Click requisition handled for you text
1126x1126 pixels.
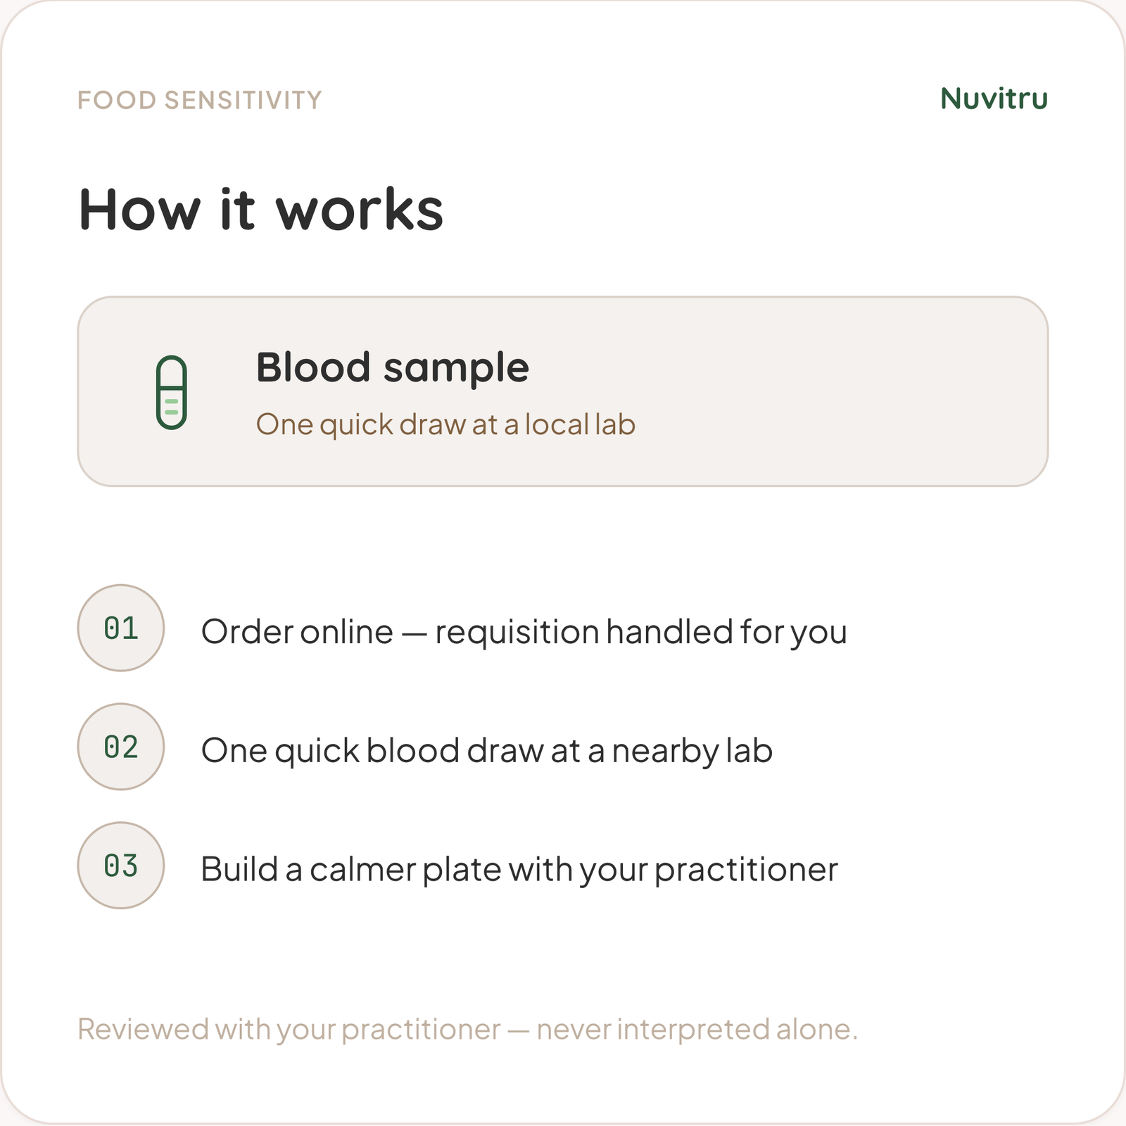[641, 632]
